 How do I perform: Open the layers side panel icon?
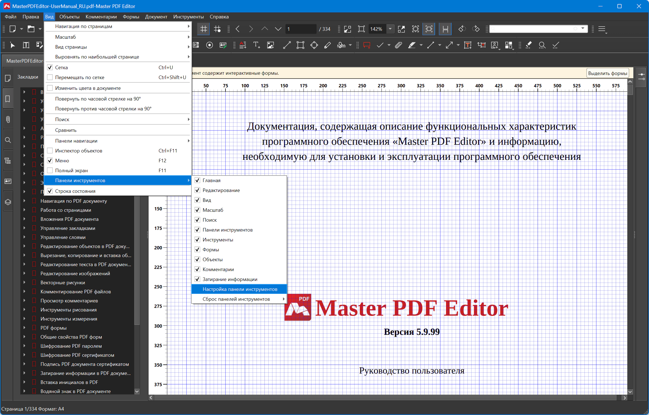(8, 202)
